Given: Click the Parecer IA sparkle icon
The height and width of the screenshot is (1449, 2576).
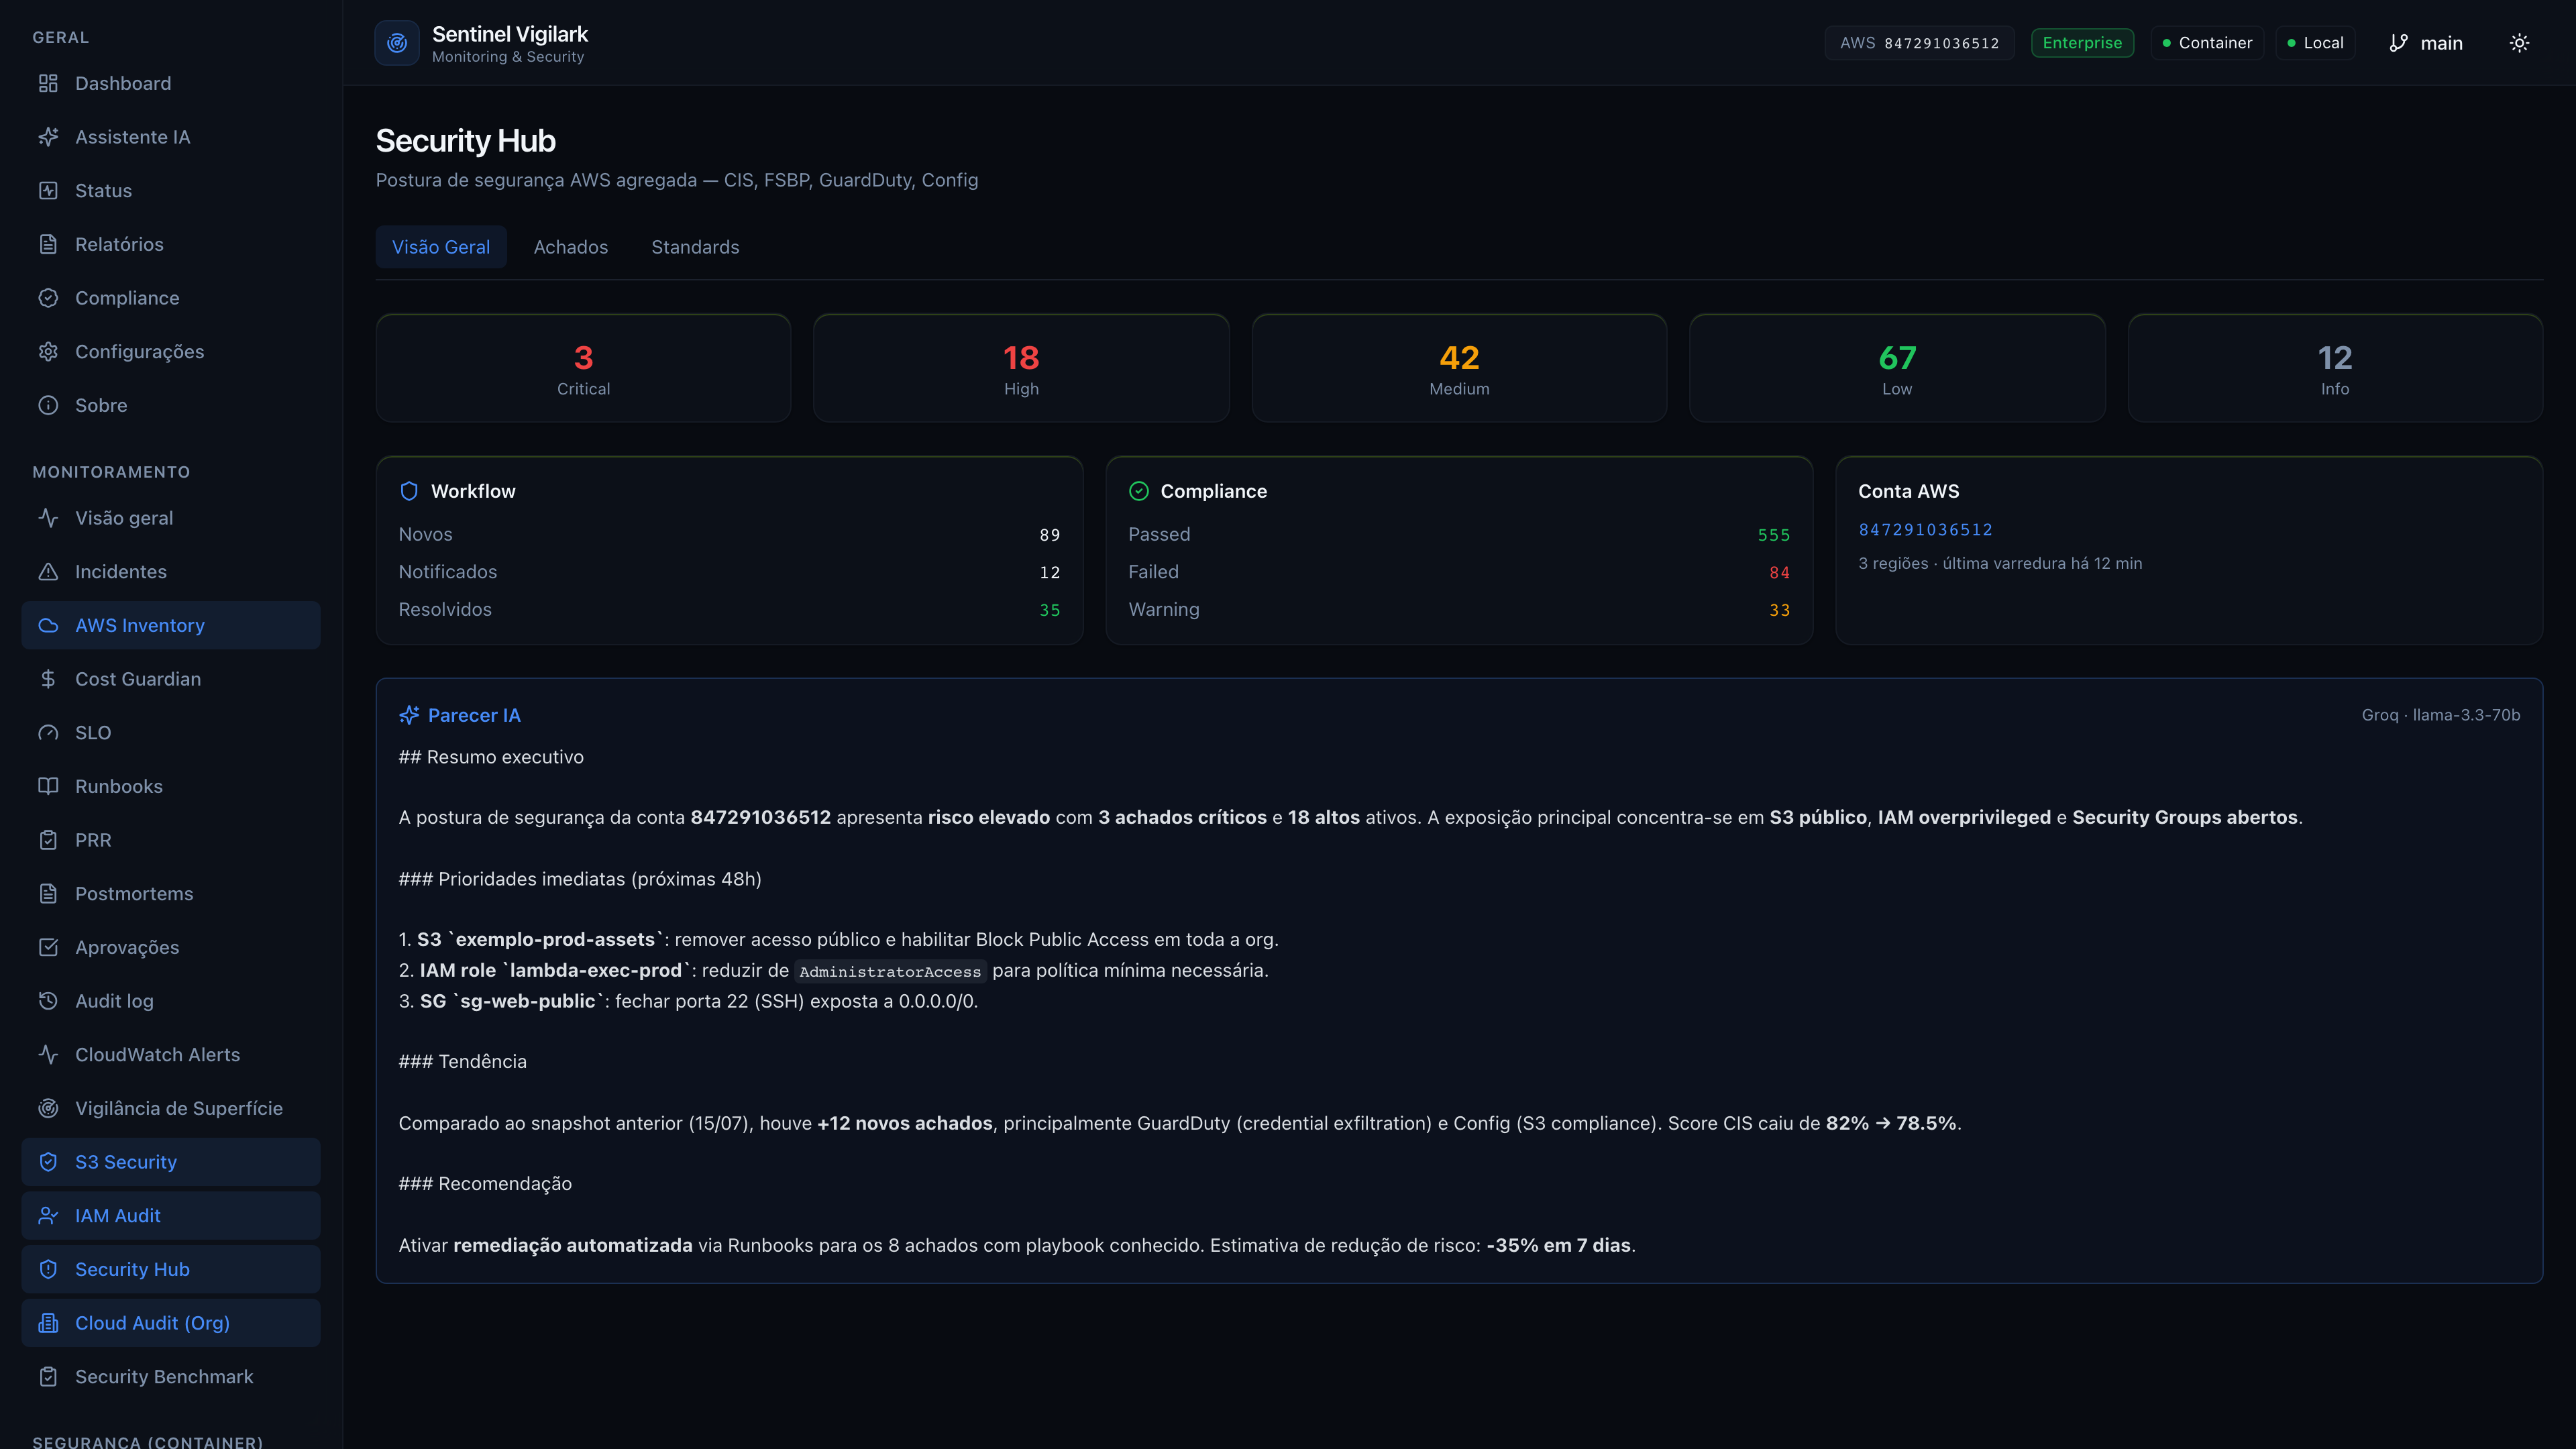Looking at the screenshot, I should point(408,715).
